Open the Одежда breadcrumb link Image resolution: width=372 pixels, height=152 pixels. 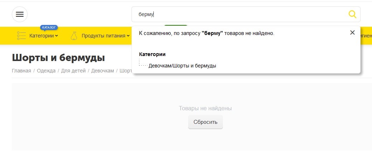point(46,71)
